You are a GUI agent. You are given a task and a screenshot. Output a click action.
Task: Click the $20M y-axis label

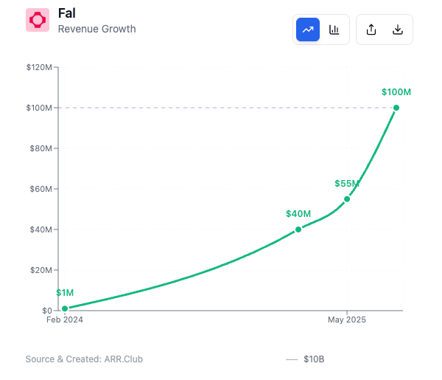click(x=41, y=270)
